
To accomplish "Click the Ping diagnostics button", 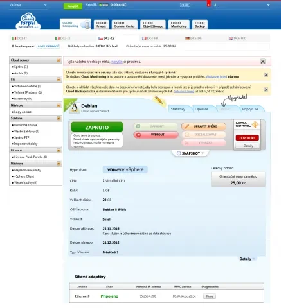I will click(210, 296).
